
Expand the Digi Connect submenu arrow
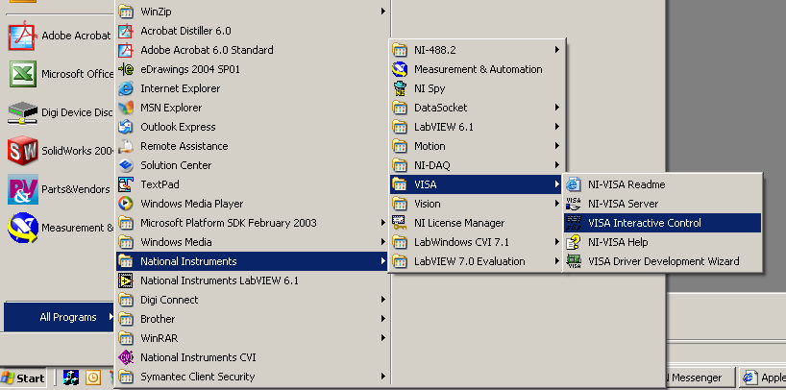383,300
